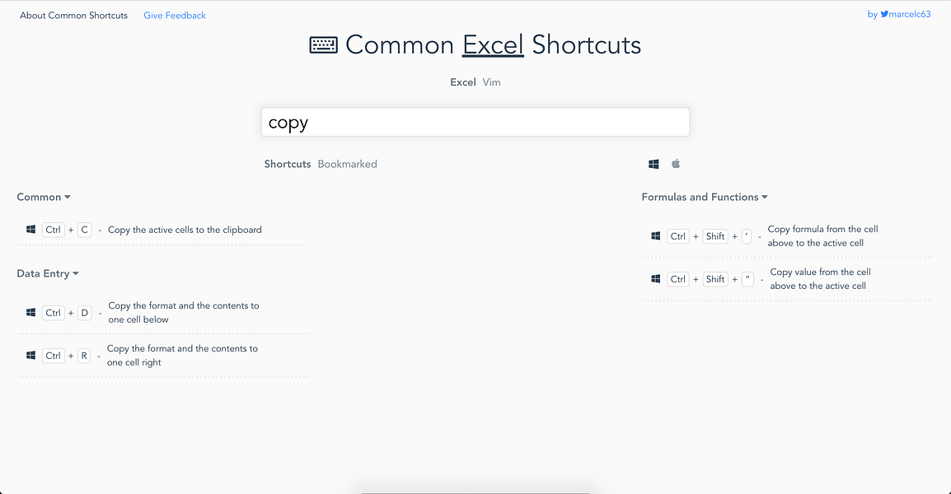Switch to the Vim shortcuts tab

click(491, 82)
